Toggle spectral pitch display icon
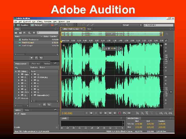 56,25
